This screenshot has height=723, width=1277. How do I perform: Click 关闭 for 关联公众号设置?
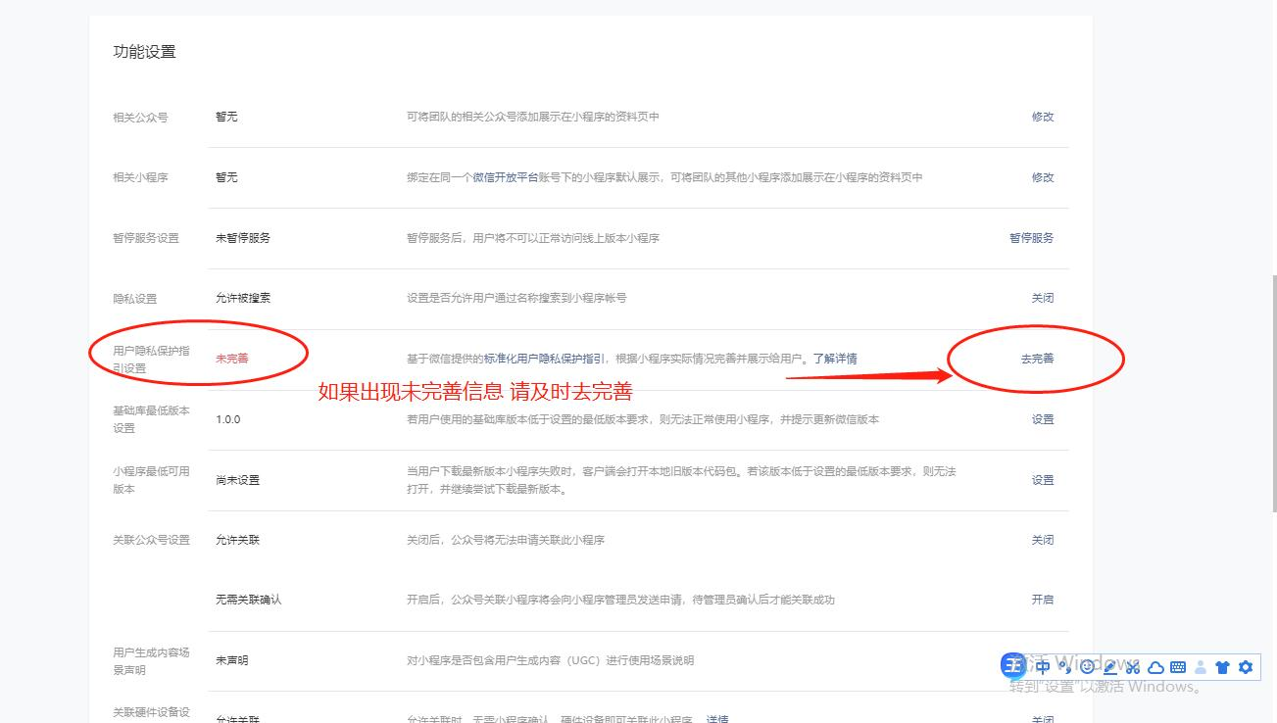point(1043,540)
